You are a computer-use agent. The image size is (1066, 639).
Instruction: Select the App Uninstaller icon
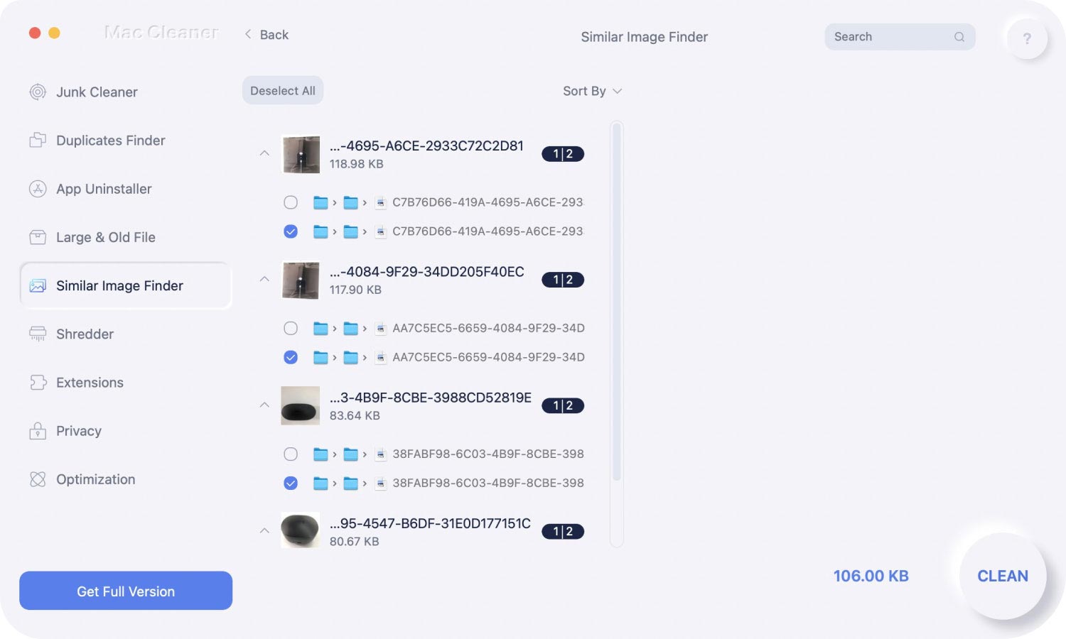tap(38, 189)
